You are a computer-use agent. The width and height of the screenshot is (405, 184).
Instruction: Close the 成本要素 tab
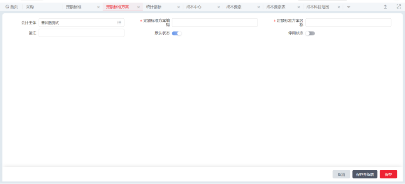(258, 7)
